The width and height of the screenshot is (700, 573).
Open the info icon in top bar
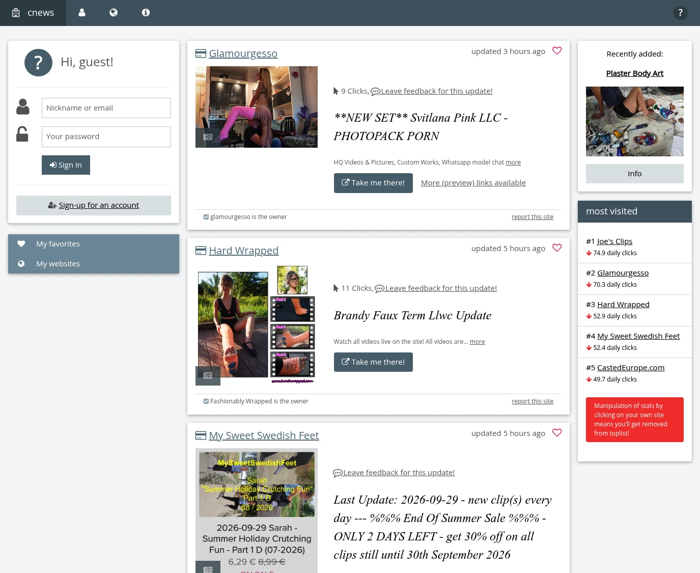pos(146,13)
